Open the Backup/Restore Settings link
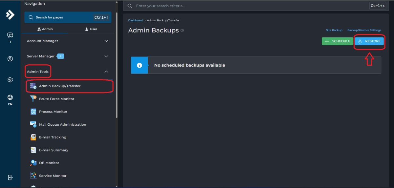This screenshot has width=394, height=188. pos(364,30)
